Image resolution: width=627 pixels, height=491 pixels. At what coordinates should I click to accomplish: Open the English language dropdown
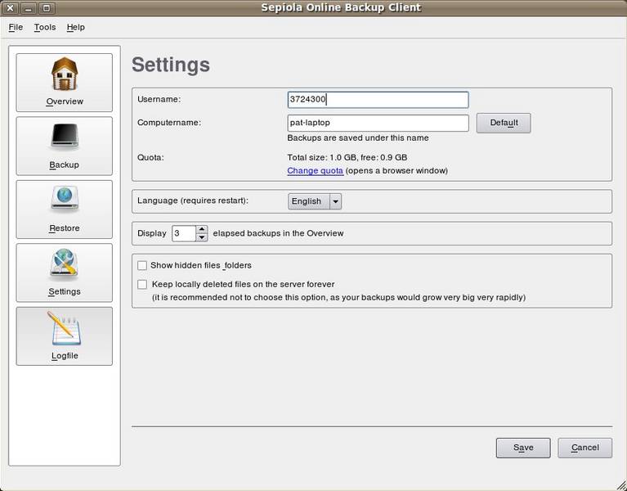[x=315, y=201]
